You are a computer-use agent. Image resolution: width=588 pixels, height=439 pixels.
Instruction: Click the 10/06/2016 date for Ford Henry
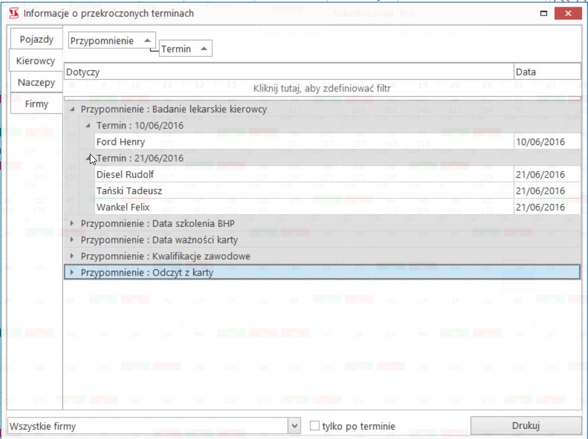pos(547,142)
